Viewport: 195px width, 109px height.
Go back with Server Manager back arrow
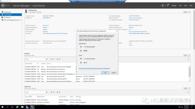click(3, 5)
